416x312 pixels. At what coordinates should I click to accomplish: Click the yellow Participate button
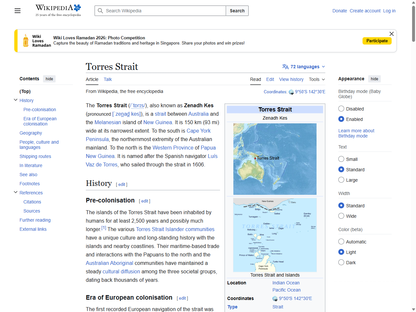pyautogui.click(x=377, y=41)
